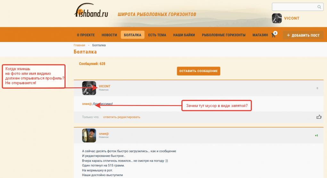Open Рыболовные горизонты menu item
The image size is (327, 178).
224,35
